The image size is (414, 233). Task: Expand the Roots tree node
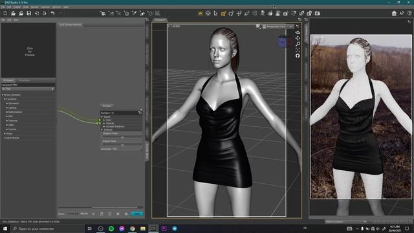click(5, 134)
